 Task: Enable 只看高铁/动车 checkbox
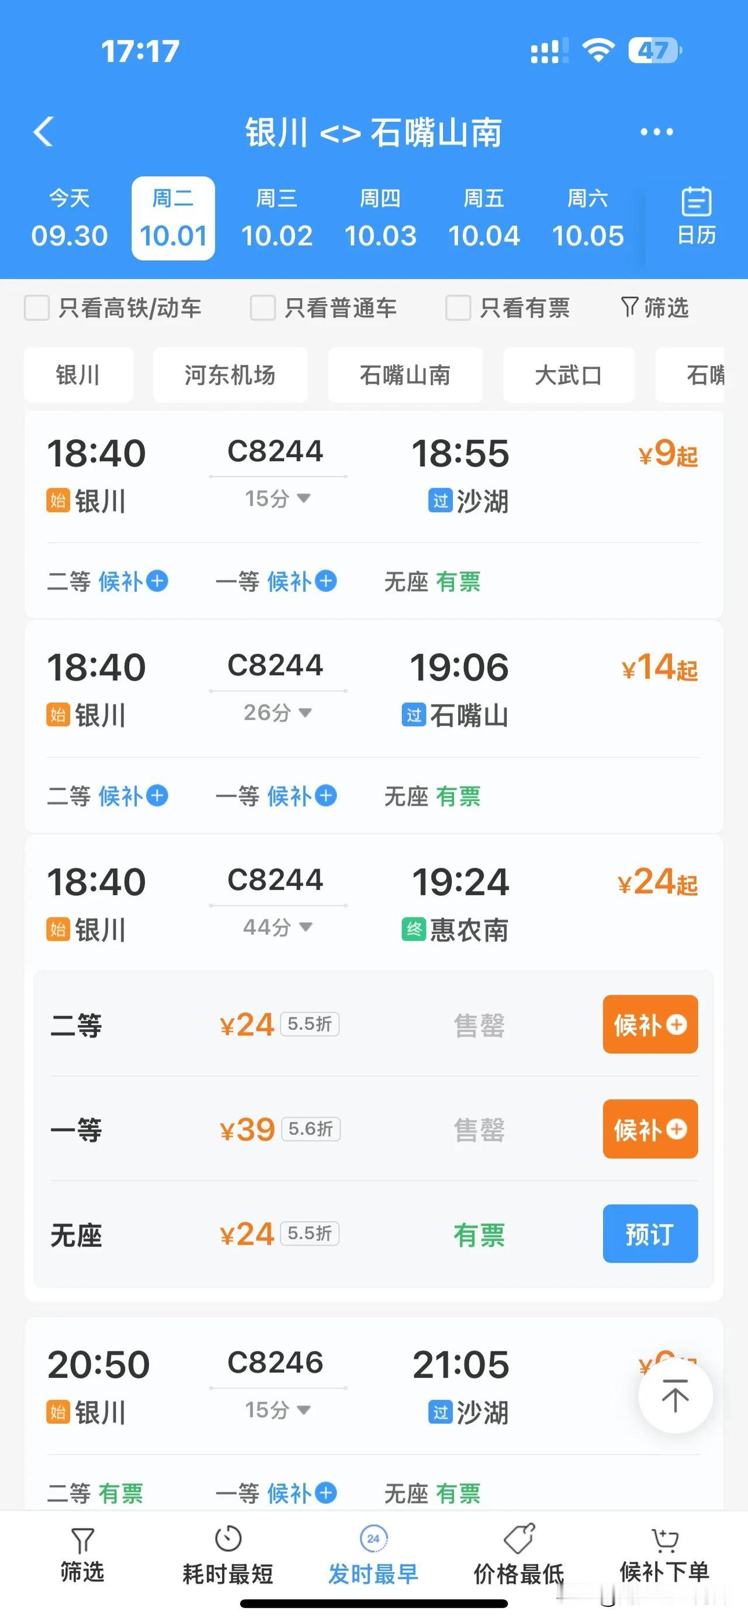coord(36,308)
